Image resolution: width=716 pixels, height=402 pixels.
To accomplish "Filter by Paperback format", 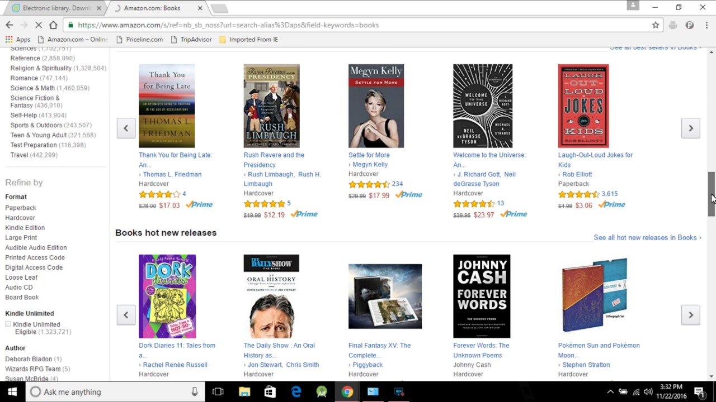I will (x=21, y=208).
